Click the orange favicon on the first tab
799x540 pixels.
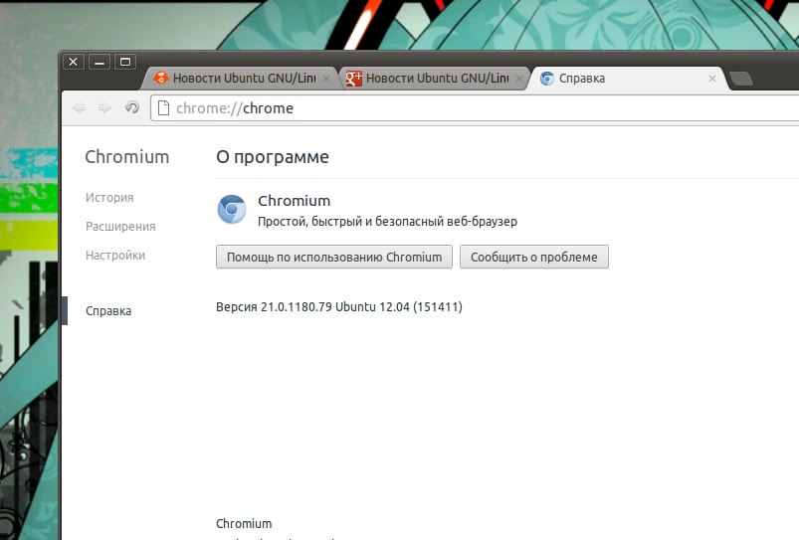tap(161, 78)
